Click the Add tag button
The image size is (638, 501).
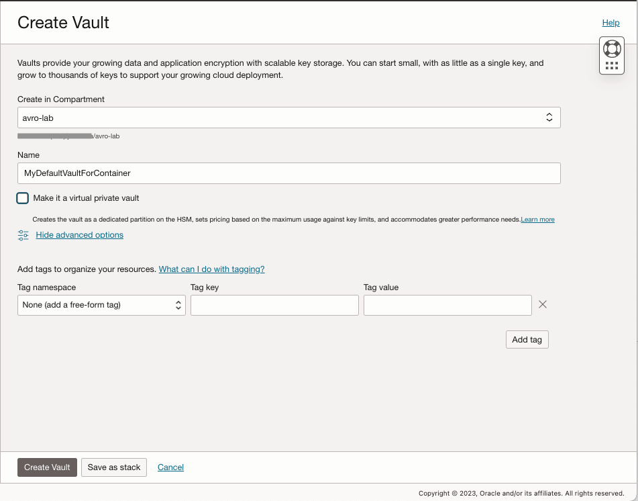point(527,340)
